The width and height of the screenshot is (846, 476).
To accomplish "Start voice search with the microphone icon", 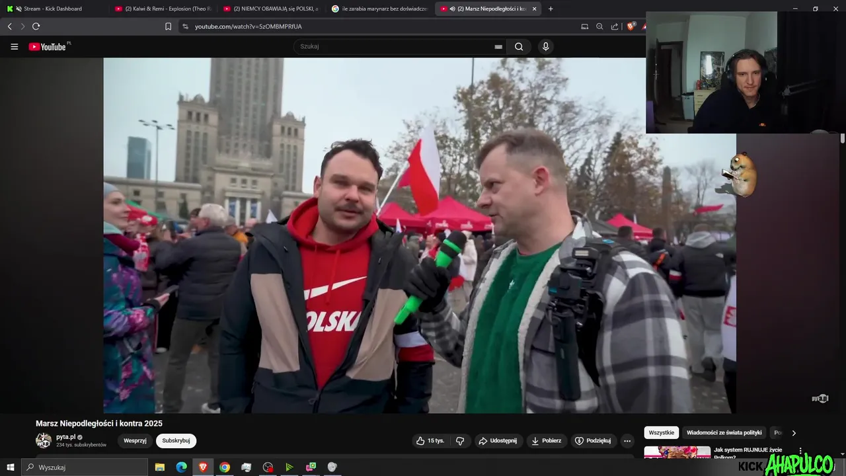I will [545, 46].
